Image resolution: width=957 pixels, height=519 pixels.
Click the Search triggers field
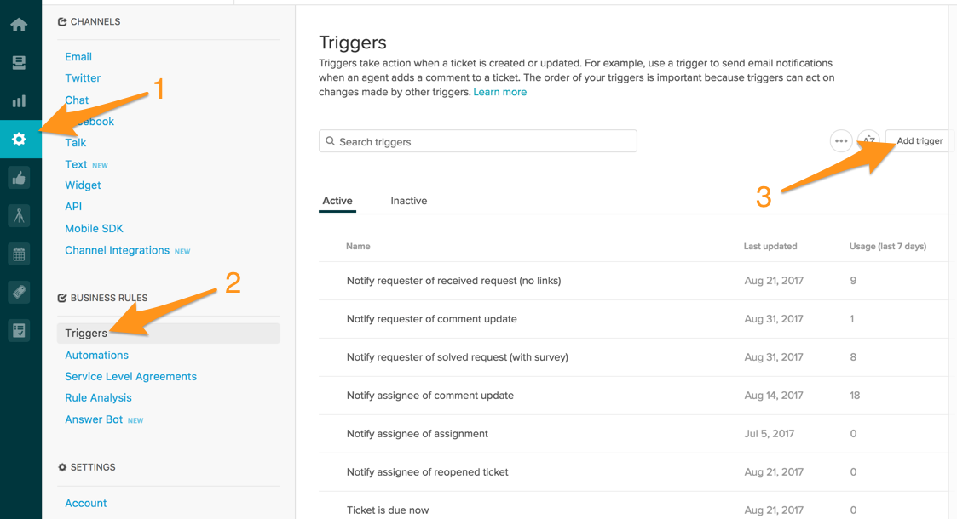click(x=478, y=141)
